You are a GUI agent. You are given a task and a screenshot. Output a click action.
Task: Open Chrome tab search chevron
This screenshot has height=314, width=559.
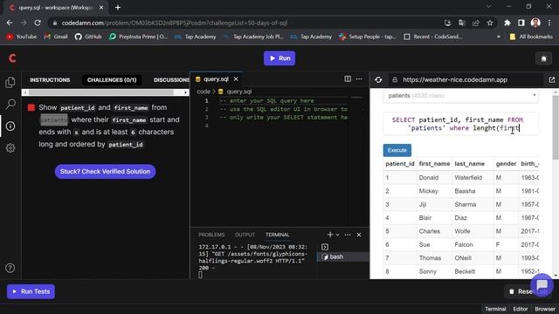489,6
